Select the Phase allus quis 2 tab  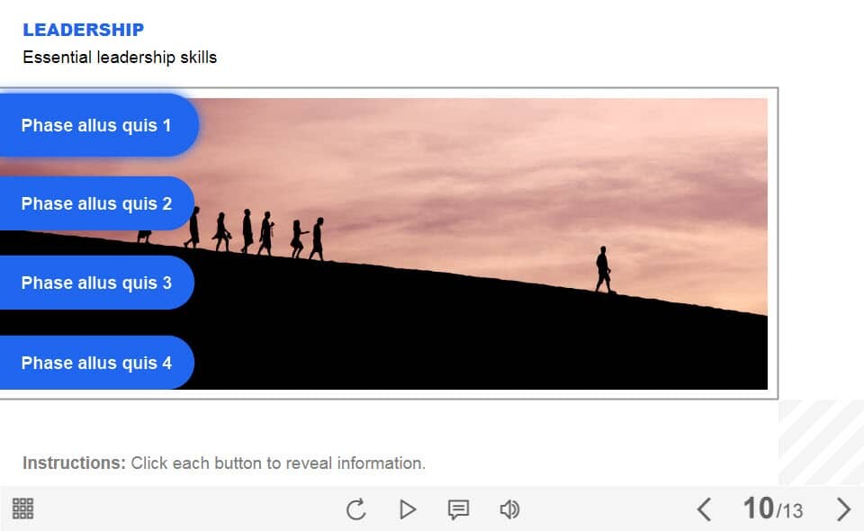[96, 203]
